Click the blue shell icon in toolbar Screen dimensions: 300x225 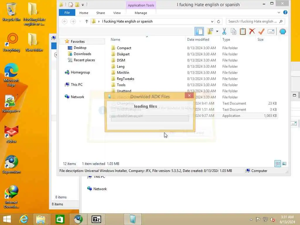click(283, 31)
